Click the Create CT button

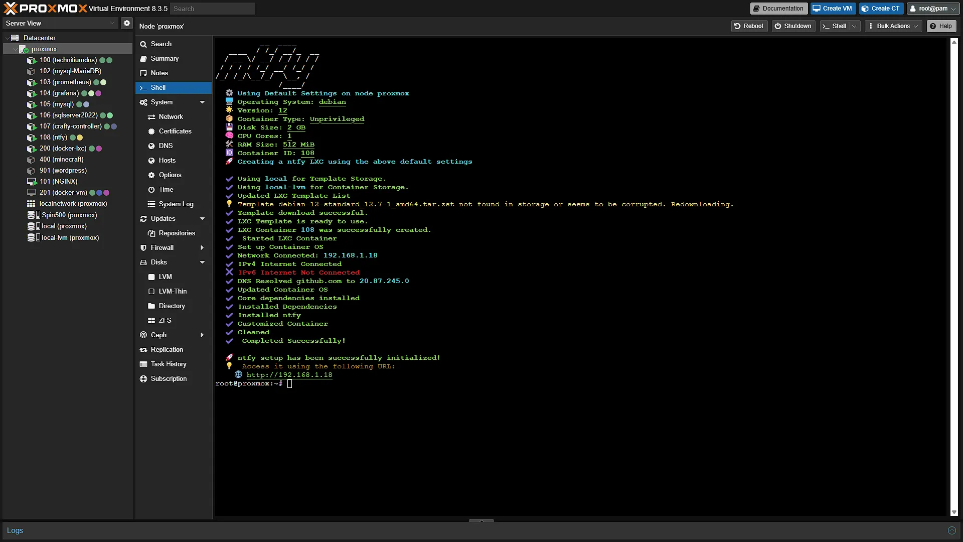[881, 9]
